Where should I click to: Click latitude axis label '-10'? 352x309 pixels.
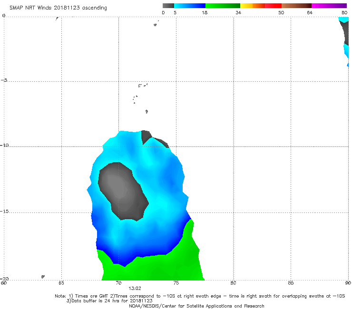click(x=4, y=145)
